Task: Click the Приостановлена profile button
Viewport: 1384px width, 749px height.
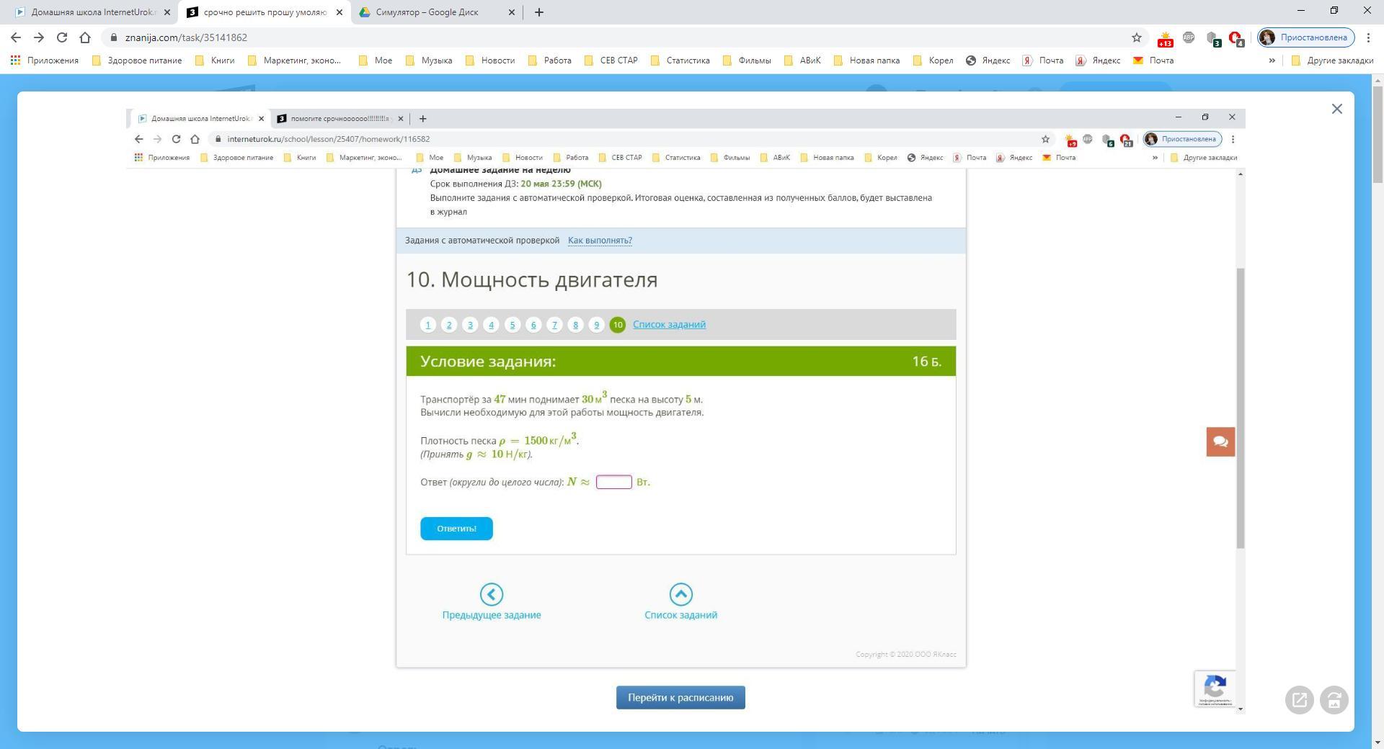Action: coord(1305,37)
